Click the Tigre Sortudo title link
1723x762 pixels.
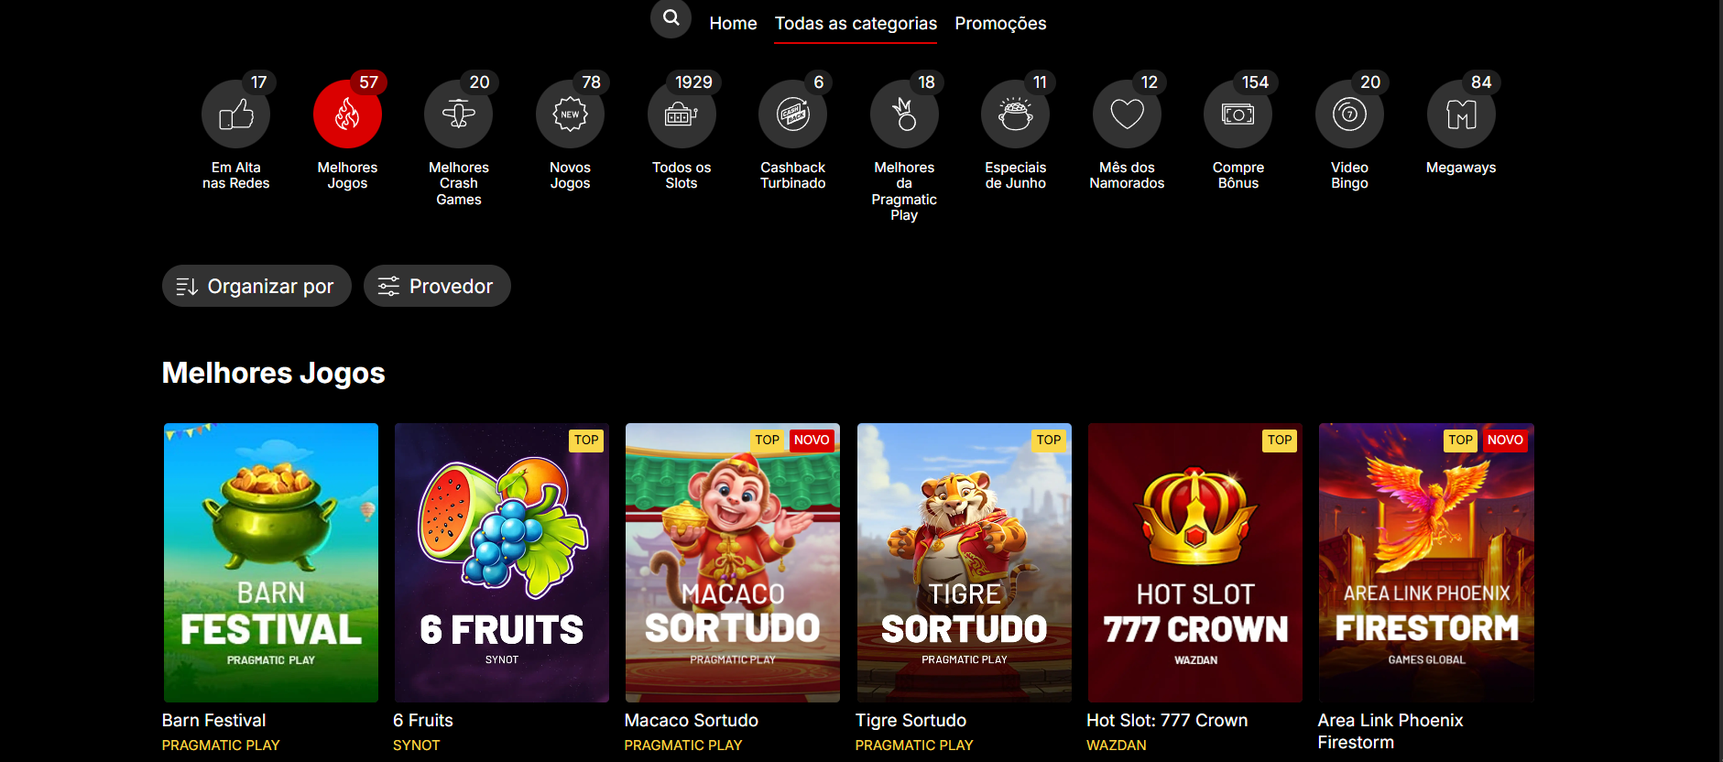pos(911,721)
